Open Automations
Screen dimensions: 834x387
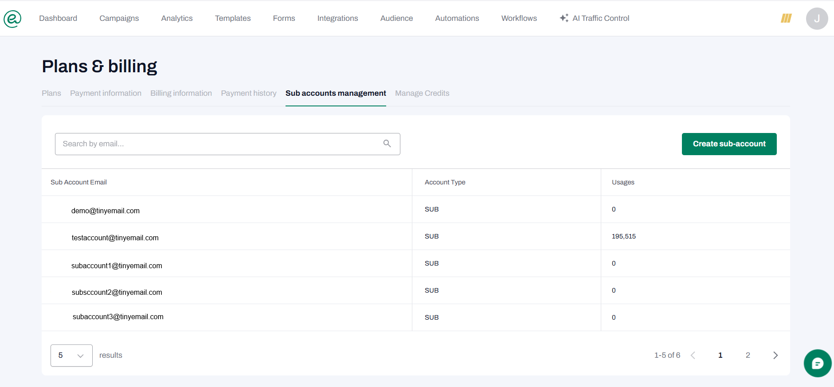coord(457,18)
